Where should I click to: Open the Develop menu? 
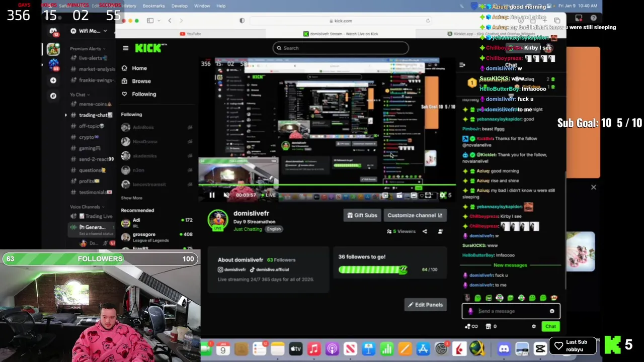179,6
